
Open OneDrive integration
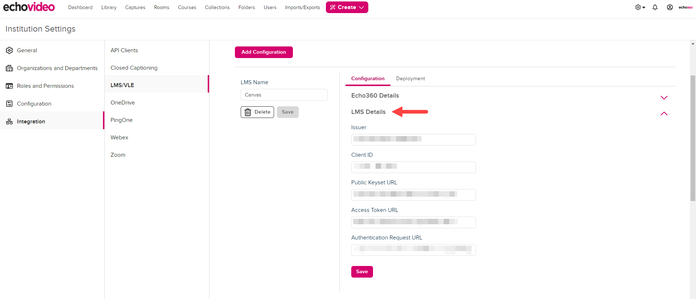[157, 103]
